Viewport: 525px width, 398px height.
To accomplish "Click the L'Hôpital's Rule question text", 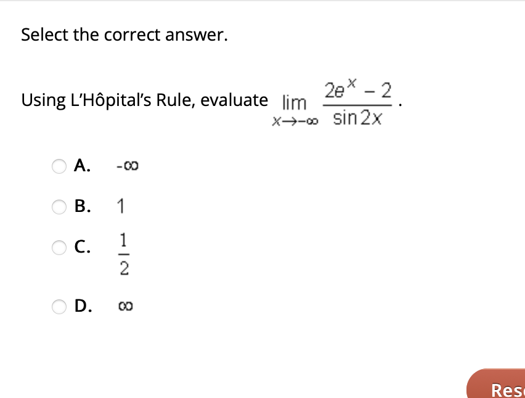I will click(144, 100).
